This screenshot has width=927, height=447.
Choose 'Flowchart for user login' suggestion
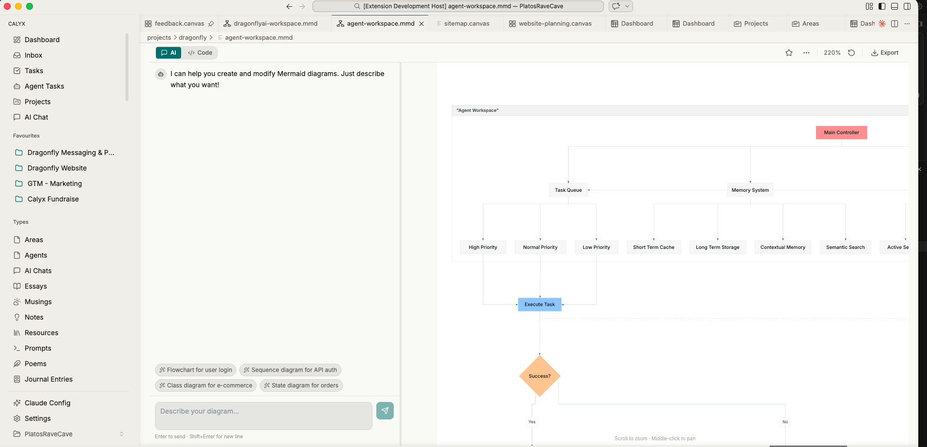195,370
